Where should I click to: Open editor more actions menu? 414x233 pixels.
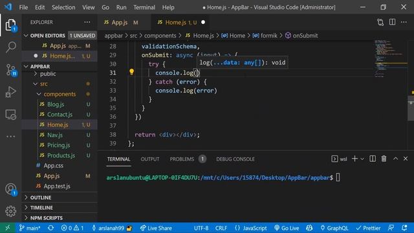tap(404, 22)
